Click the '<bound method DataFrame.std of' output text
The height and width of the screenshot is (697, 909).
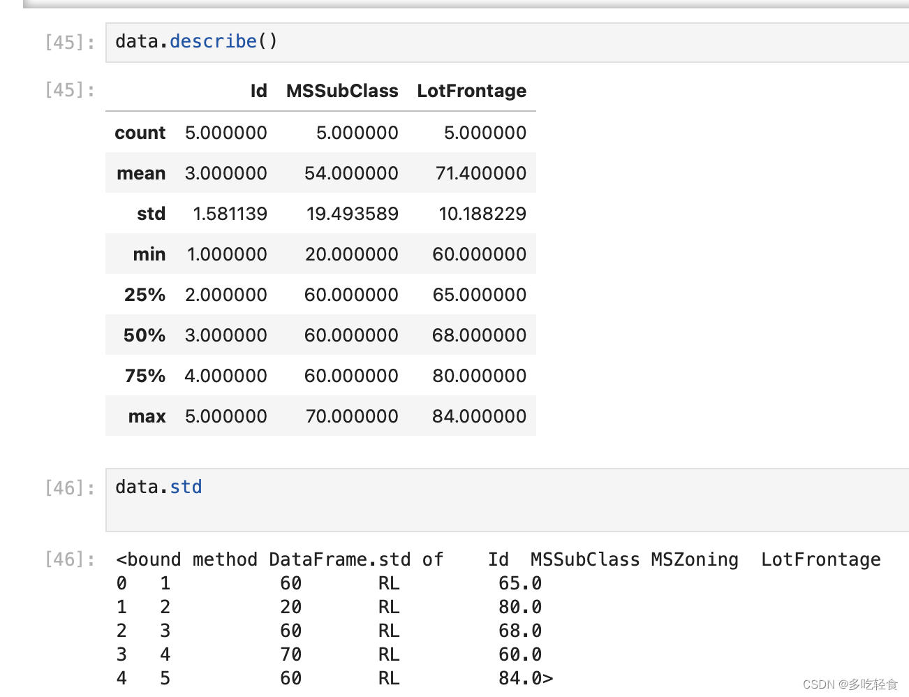pyautogui.click(x=280, y=559)
